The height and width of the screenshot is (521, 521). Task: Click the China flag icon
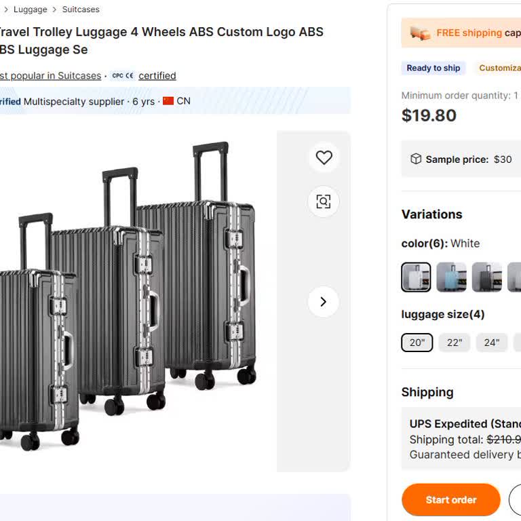(168, 101)
